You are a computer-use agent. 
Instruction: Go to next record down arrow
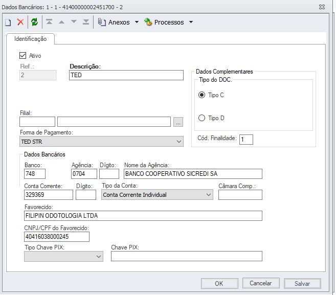(74, 22)
